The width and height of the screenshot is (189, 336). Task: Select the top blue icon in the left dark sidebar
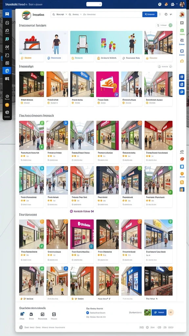[7, 14]
